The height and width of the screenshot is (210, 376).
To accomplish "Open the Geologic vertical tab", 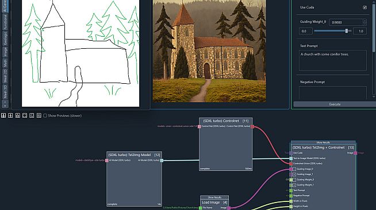I will 5,38.
